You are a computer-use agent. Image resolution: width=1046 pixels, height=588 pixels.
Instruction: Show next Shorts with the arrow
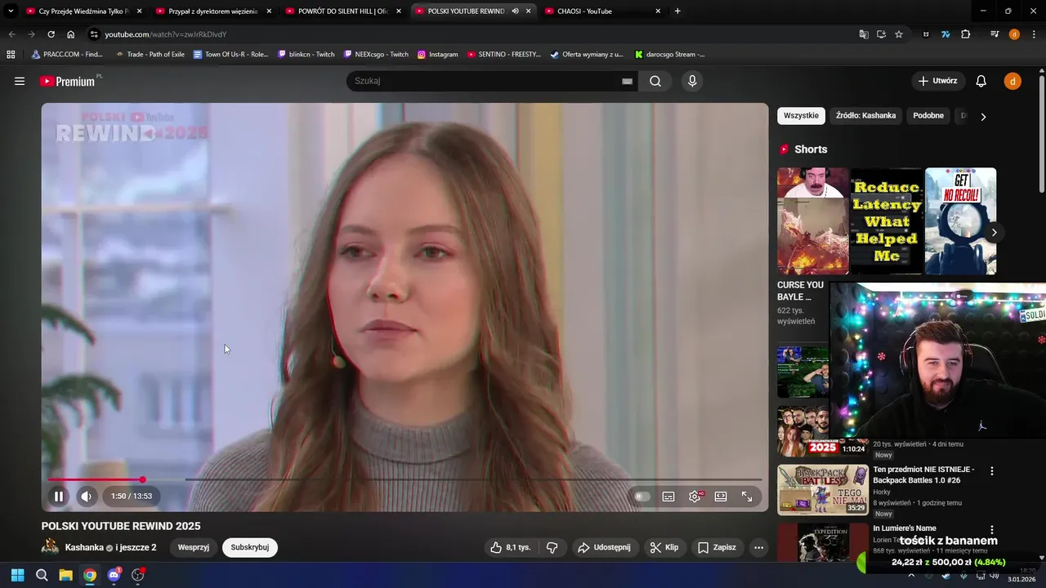coord(994,233)
